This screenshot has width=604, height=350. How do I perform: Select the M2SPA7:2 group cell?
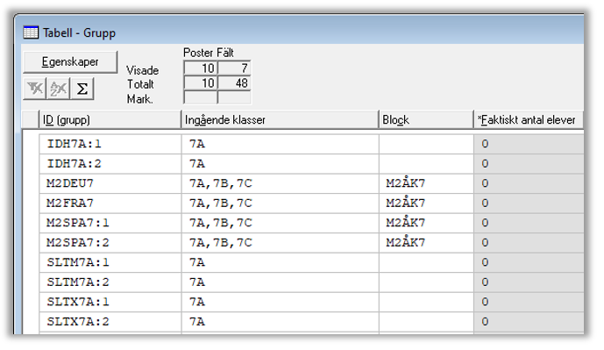point(110,243)
